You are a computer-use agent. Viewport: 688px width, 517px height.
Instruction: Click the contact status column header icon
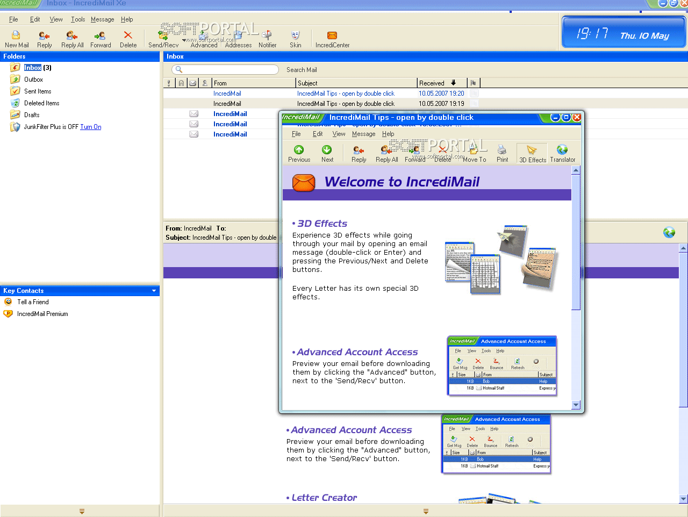(205, 83)
